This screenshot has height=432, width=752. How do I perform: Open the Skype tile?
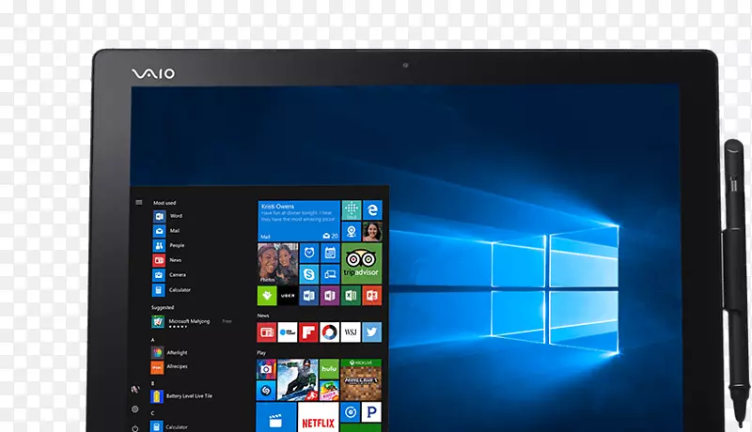[x=308, y=274]
